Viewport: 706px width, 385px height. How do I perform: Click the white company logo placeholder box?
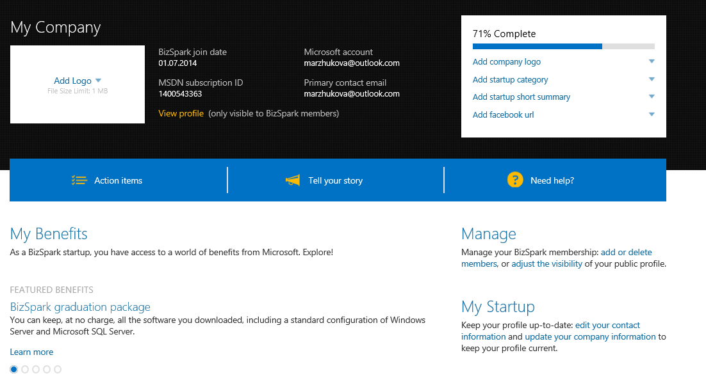pyautogui.click(x=78, y=84)
